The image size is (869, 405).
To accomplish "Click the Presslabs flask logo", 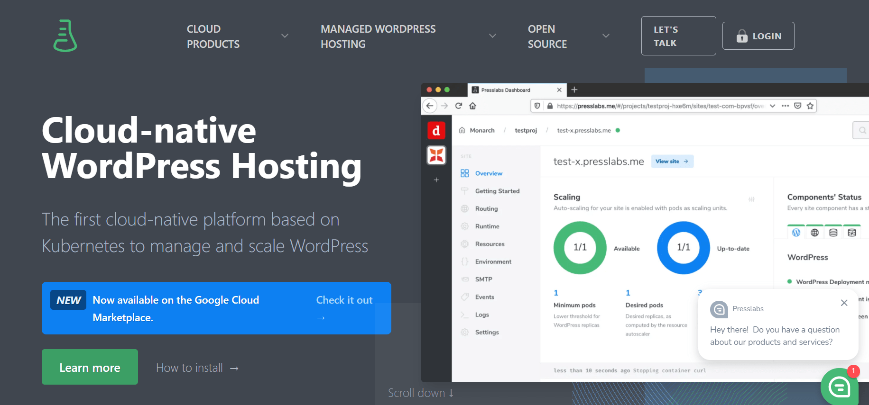I will pyautogui.click(x=65, y=36).
